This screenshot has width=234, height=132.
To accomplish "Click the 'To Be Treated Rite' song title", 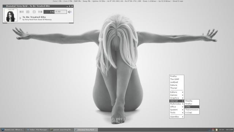I will tap(34, 17).
